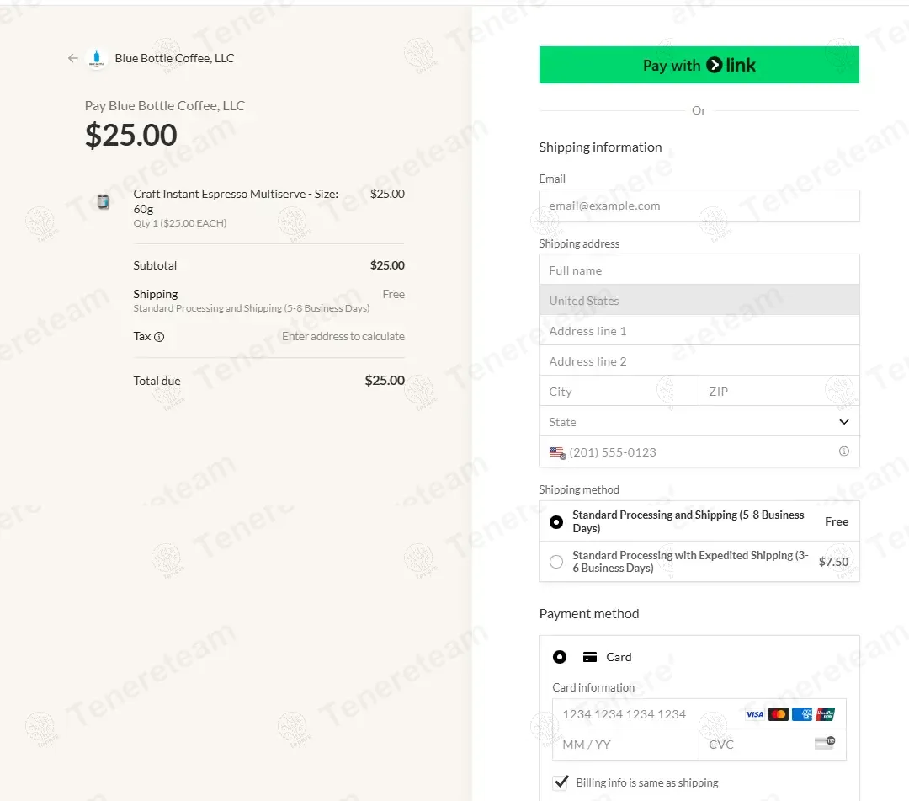
Task: Click the Tax info icon
Action: (159, 337)
